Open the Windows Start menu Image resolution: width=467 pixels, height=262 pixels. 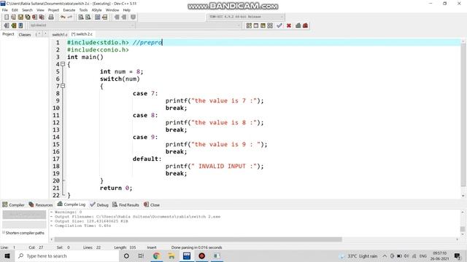(x=7, y=255)
